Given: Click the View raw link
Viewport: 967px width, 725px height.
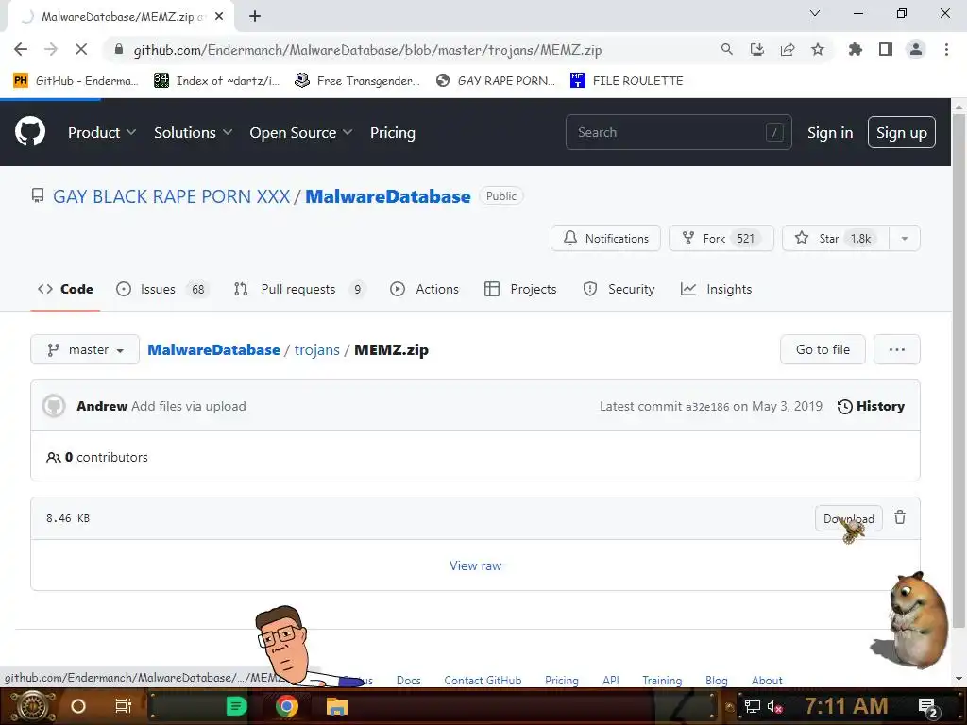Looking at the screenshot, I should pyautogui.click(x=476, y=565).
